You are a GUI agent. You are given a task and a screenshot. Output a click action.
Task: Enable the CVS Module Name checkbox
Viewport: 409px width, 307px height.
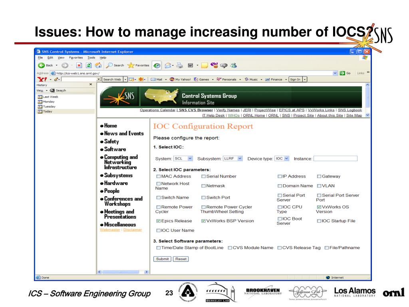pyautogui.click(x=230, y=248)
